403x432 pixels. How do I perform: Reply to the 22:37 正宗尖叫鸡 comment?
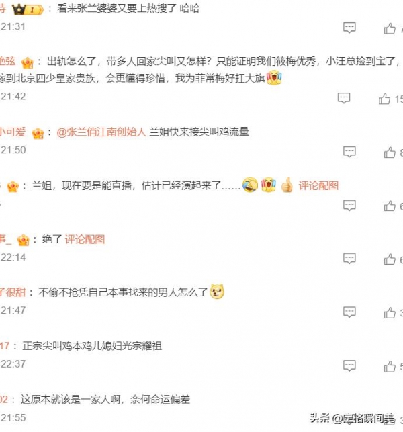pos(349,365)
